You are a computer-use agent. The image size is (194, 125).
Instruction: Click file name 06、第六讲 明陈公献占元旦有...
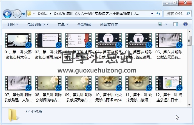coord(169,55)
